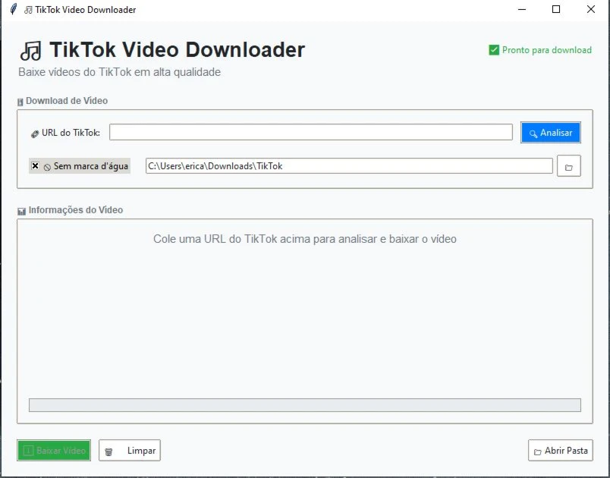The height and width of the screenshot is (478, 610).
Task: Click the green checkmark status icon
Action: (494, 50)
